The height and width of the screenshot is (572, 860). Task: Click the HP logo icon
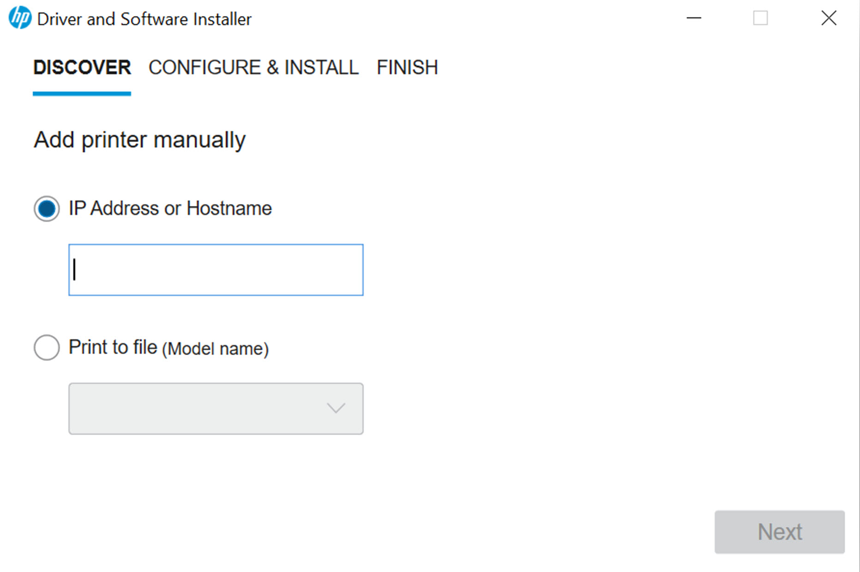pyautogui.click(x=18, y=18)
